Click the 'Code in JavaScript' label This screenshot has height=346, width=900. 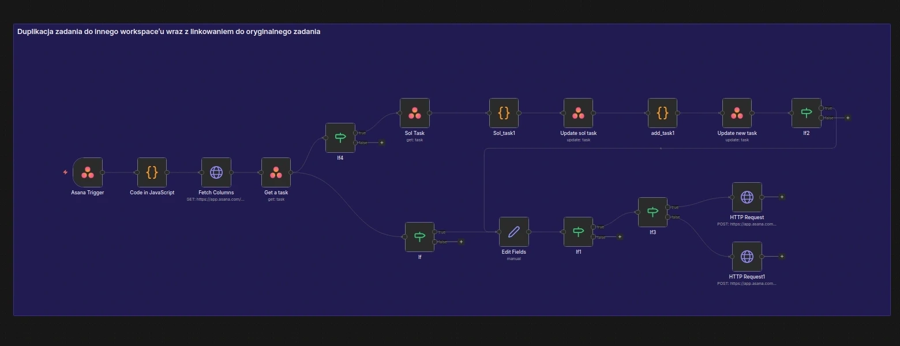point(152,193)
